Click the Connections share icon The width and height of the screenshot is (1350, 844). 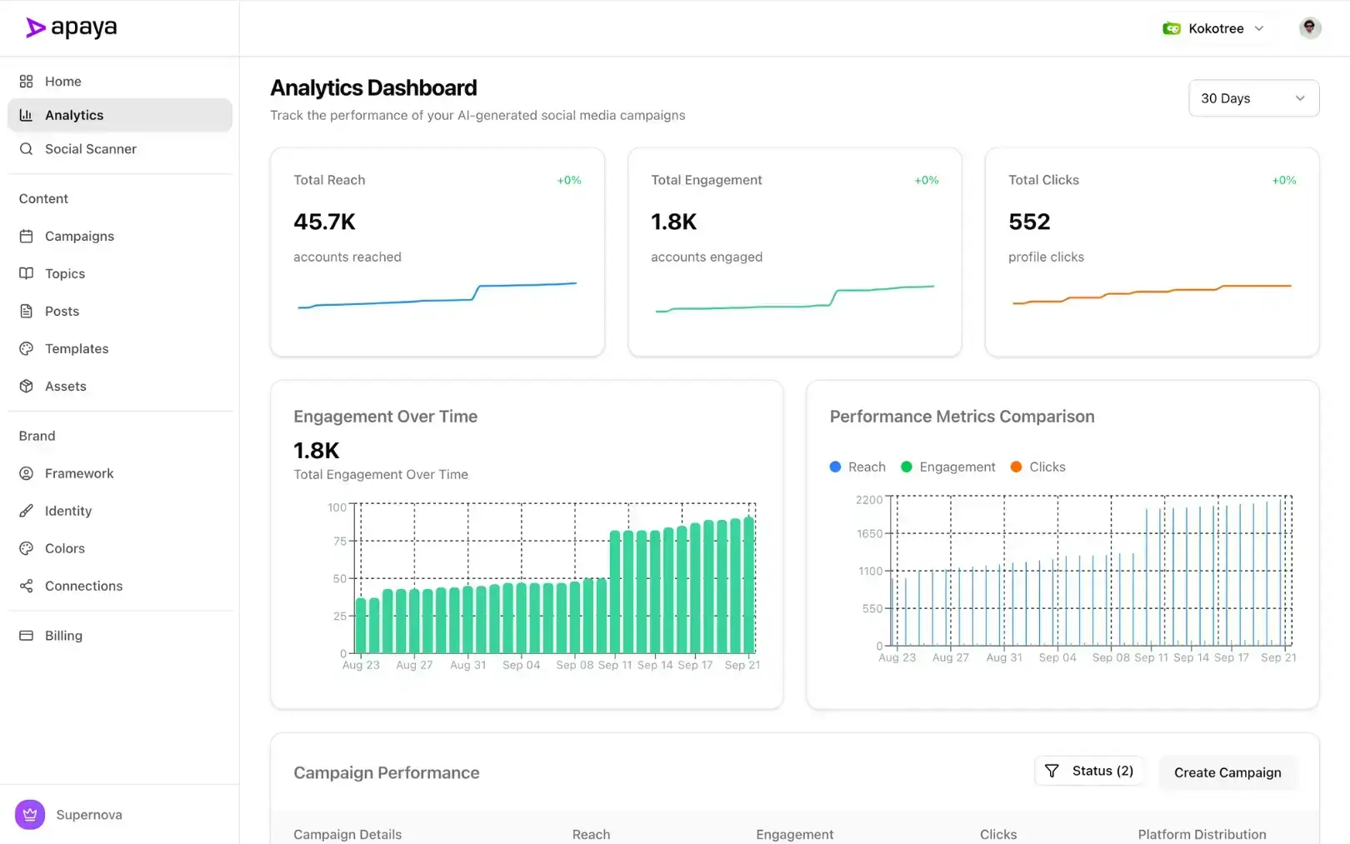26,586
